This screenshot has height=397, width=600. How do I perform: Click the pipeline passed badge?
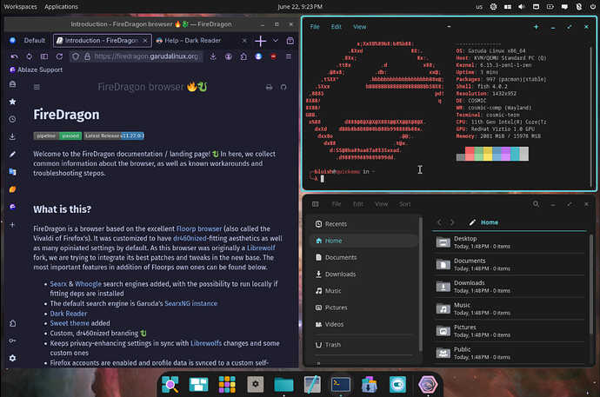click(x=57, y=136)
